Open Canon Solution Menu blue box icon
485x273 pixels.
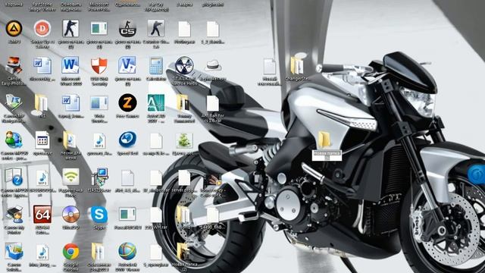(14, 251)
